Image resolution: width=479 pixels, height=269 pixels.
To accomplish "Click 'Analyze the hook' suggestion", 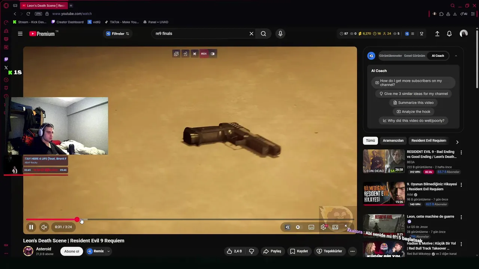I will (x=413, y=112).
